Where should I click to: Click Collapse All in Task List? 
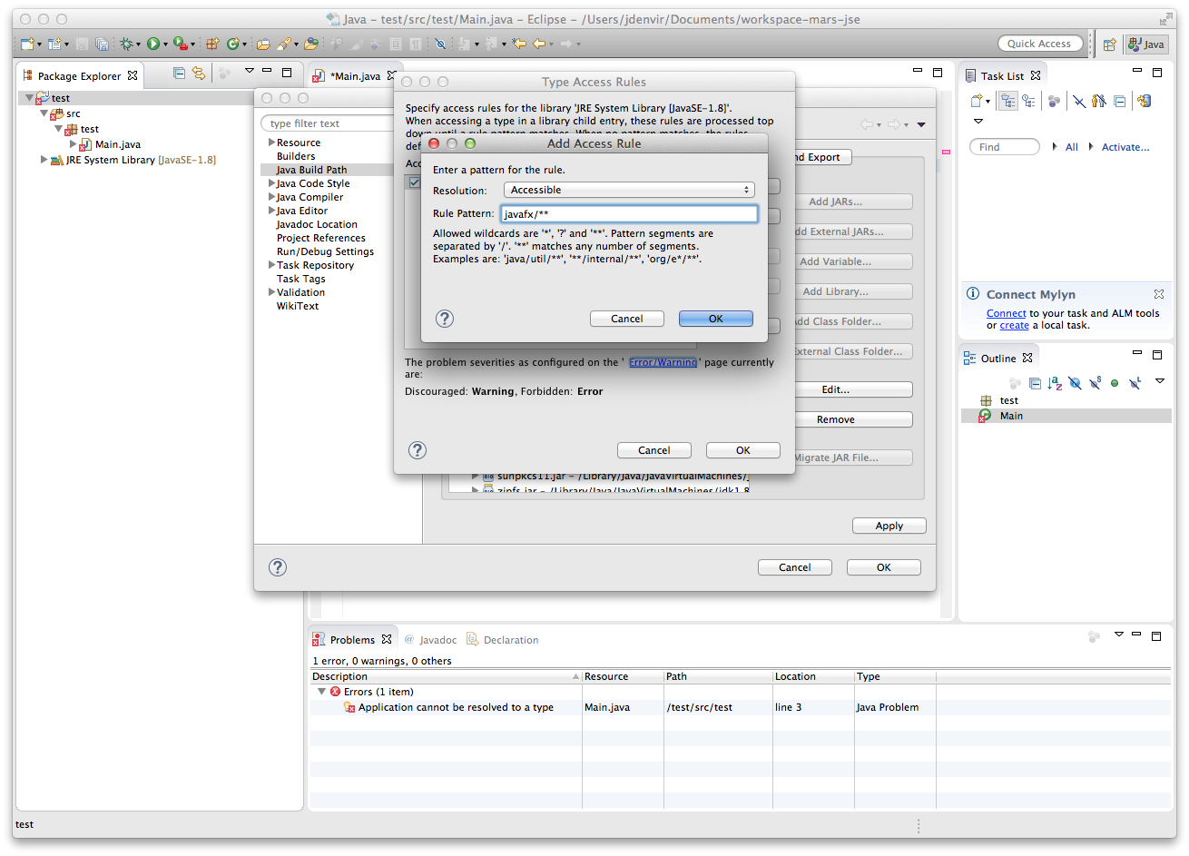tap(1119, 101)
